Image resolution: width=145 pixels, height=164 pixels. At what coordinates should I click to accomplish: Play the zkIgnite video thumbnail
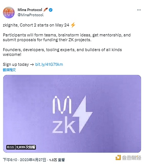(x=72, y=114)
